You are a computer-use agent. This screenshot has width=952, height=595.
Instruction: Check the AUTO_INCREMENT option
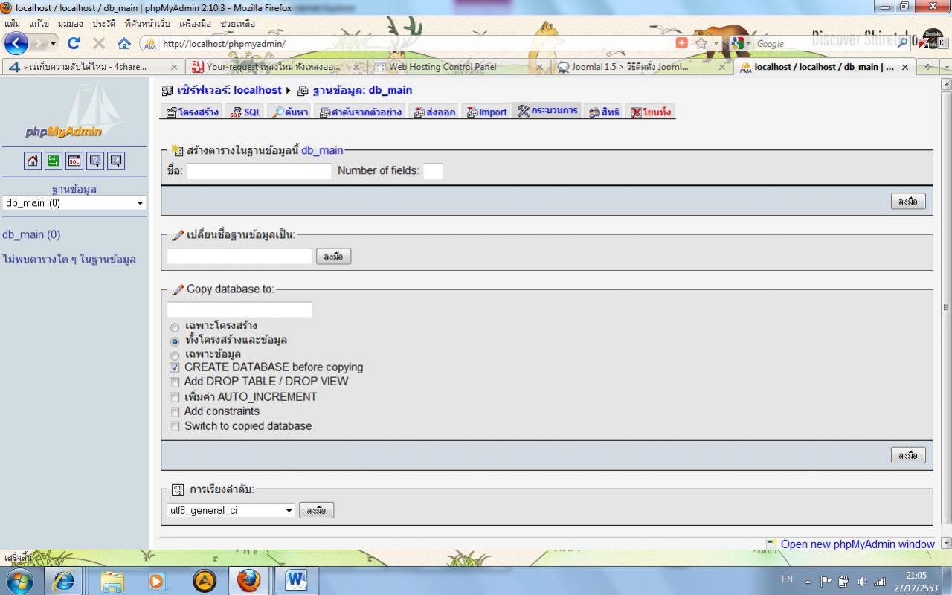pyautogui.click(x=175, y=397)
